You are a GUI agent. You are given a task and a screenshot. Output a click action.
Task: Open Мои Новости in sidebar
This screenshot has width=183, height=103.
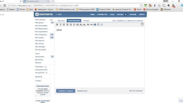tap(40, 41)
